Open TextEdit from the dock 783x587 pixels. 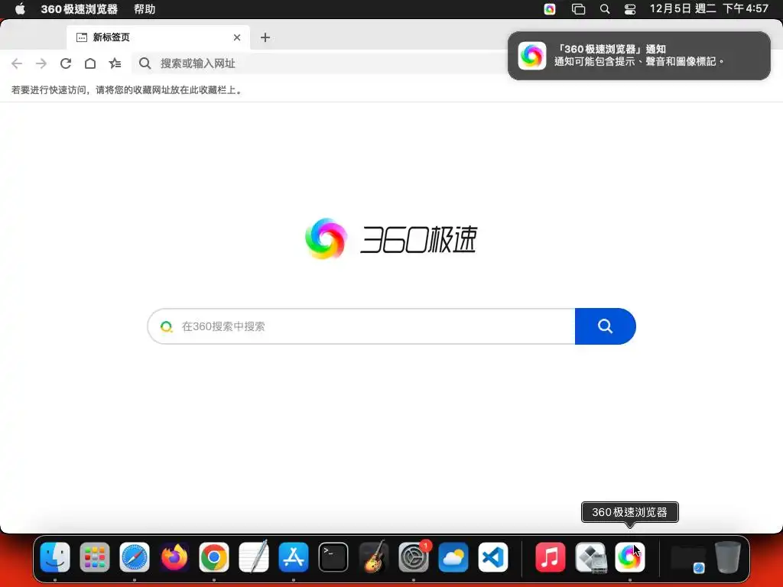pyautogui.click(x=254, y=557)
